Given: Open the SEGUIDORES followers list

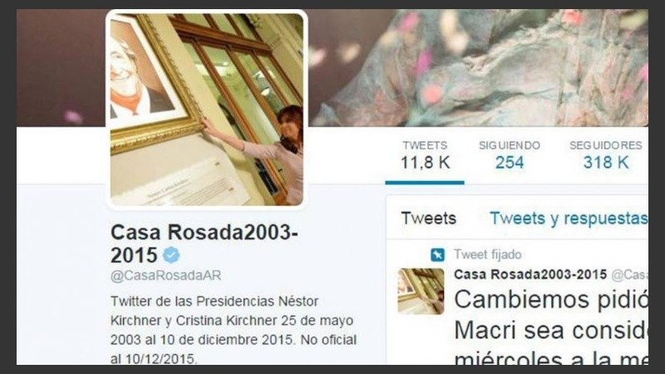Looking at the screenshot, I should 606,155.
